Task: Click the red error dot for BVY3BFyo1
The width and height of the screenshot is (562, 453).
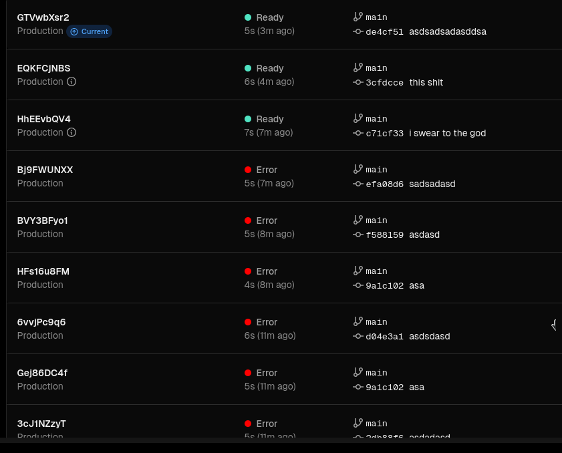Action: click(248, 220)
